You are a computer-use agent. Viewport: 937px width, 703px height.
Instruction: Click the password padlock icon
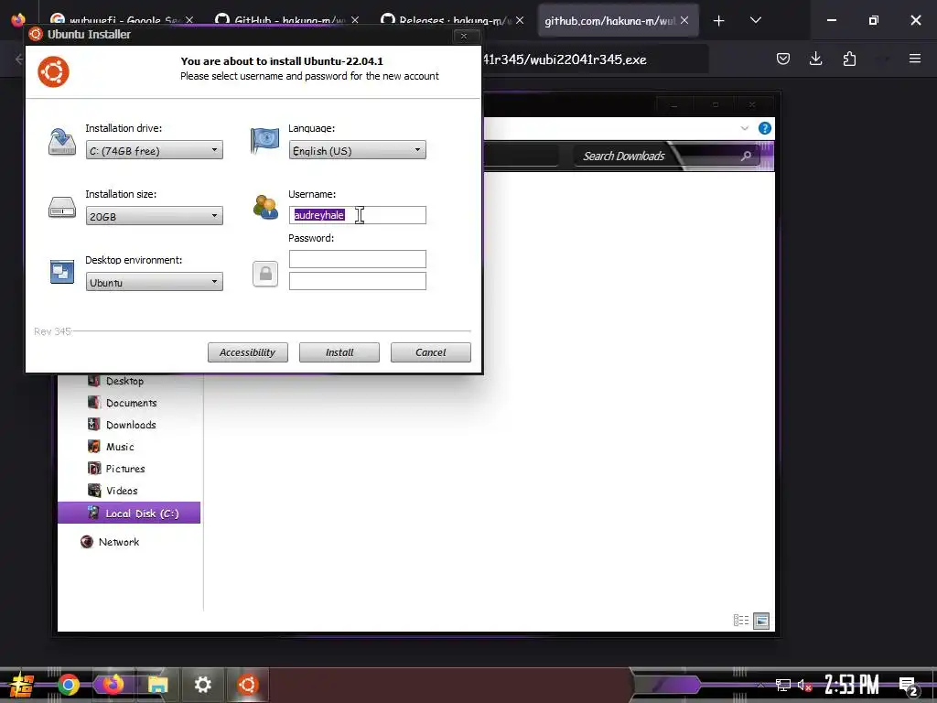[x=265, y=274]
